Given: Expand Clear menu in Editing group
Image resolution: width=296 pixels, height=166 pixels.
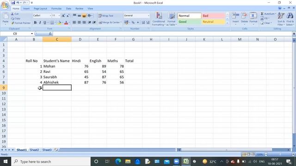Looking at the screenshot, I should coord(266,23).
